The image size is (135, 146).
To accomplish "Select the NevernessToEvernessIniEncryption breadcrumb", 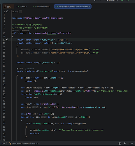I will coord(24,143).
